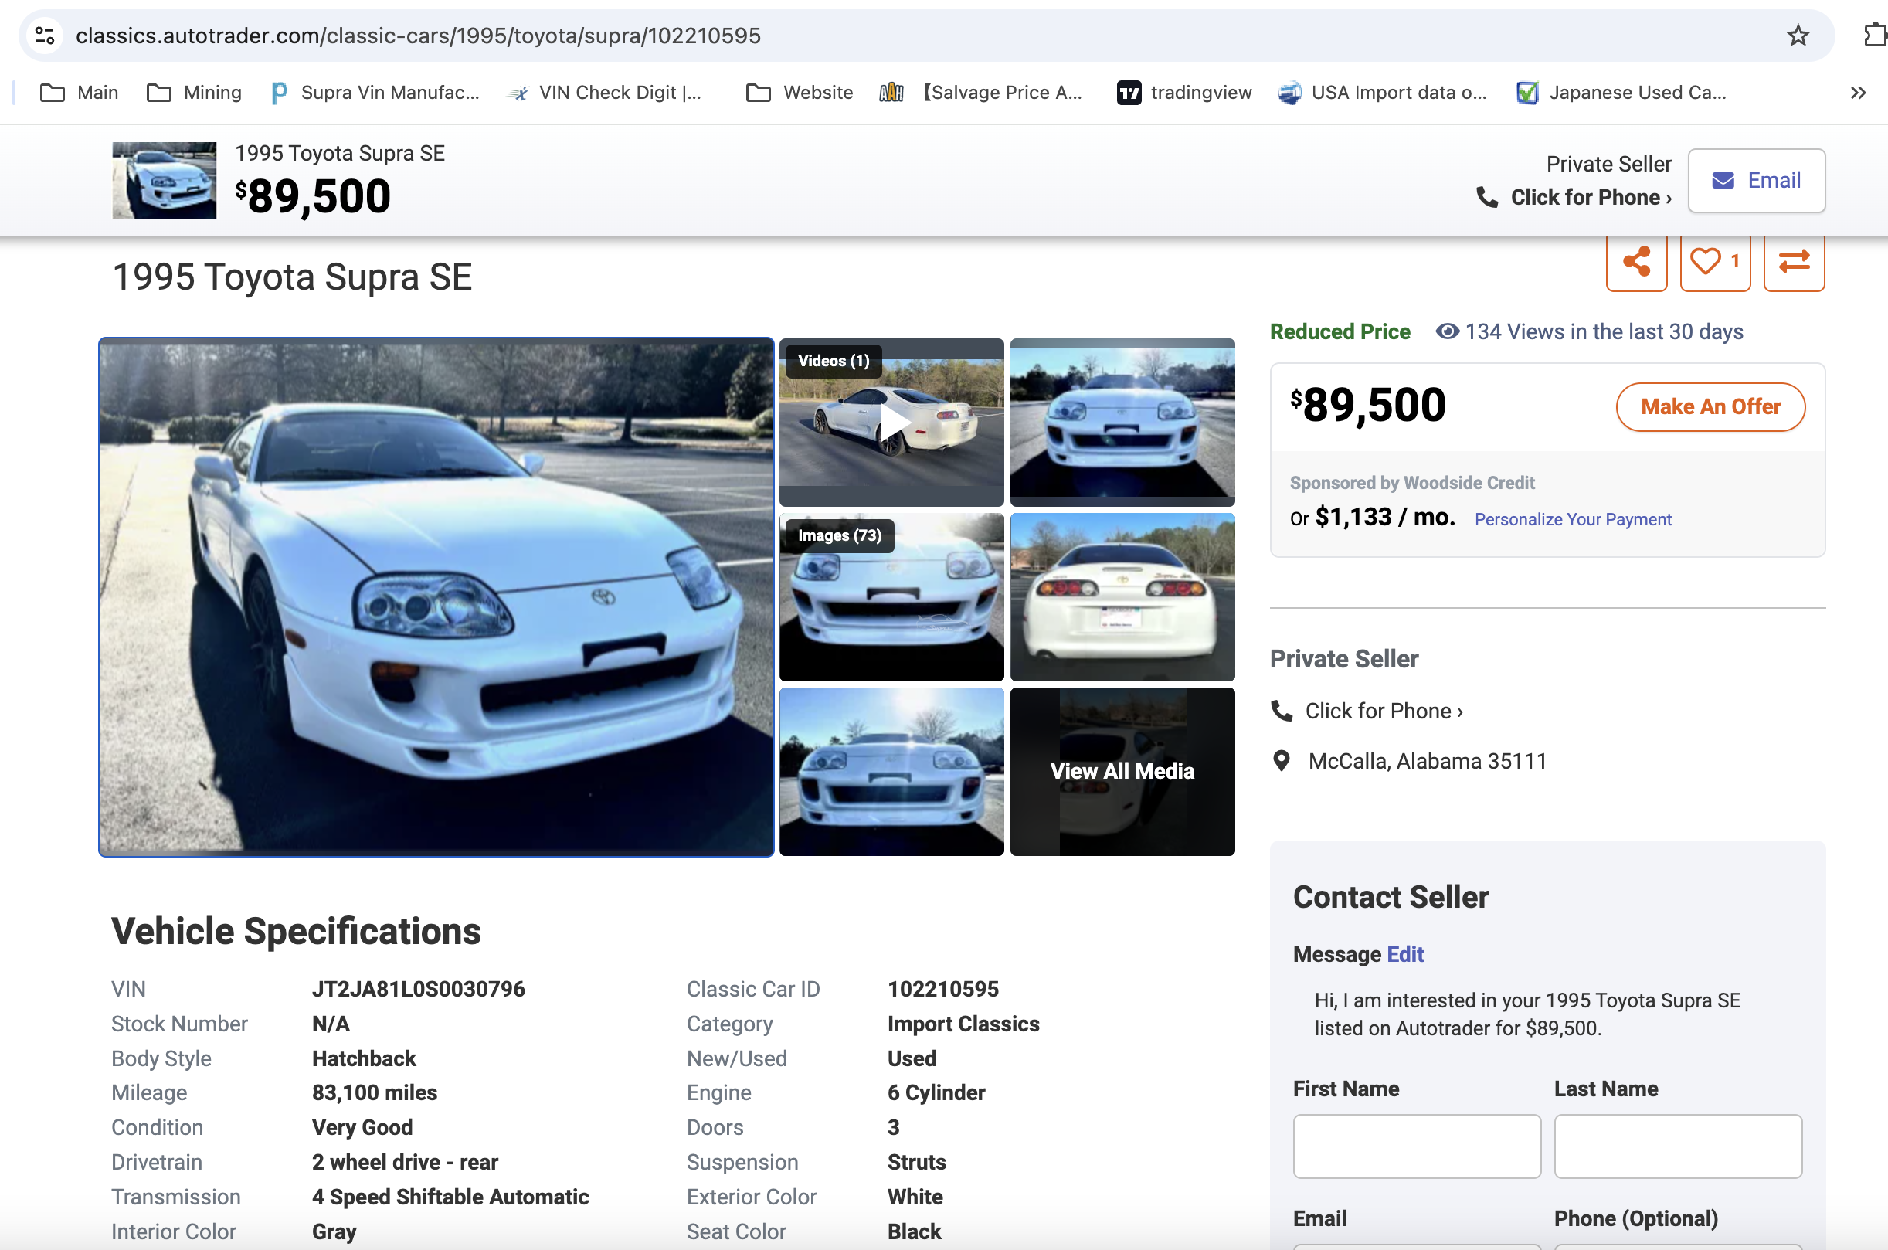
Task: Play the video thumbnail
Action: point(891,423)
